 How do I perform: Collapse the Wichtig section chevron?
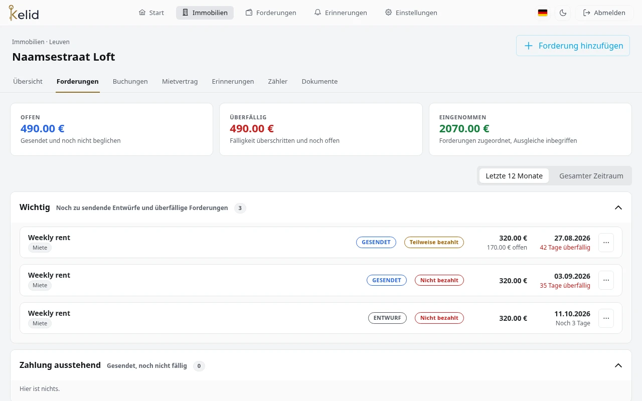618,208
